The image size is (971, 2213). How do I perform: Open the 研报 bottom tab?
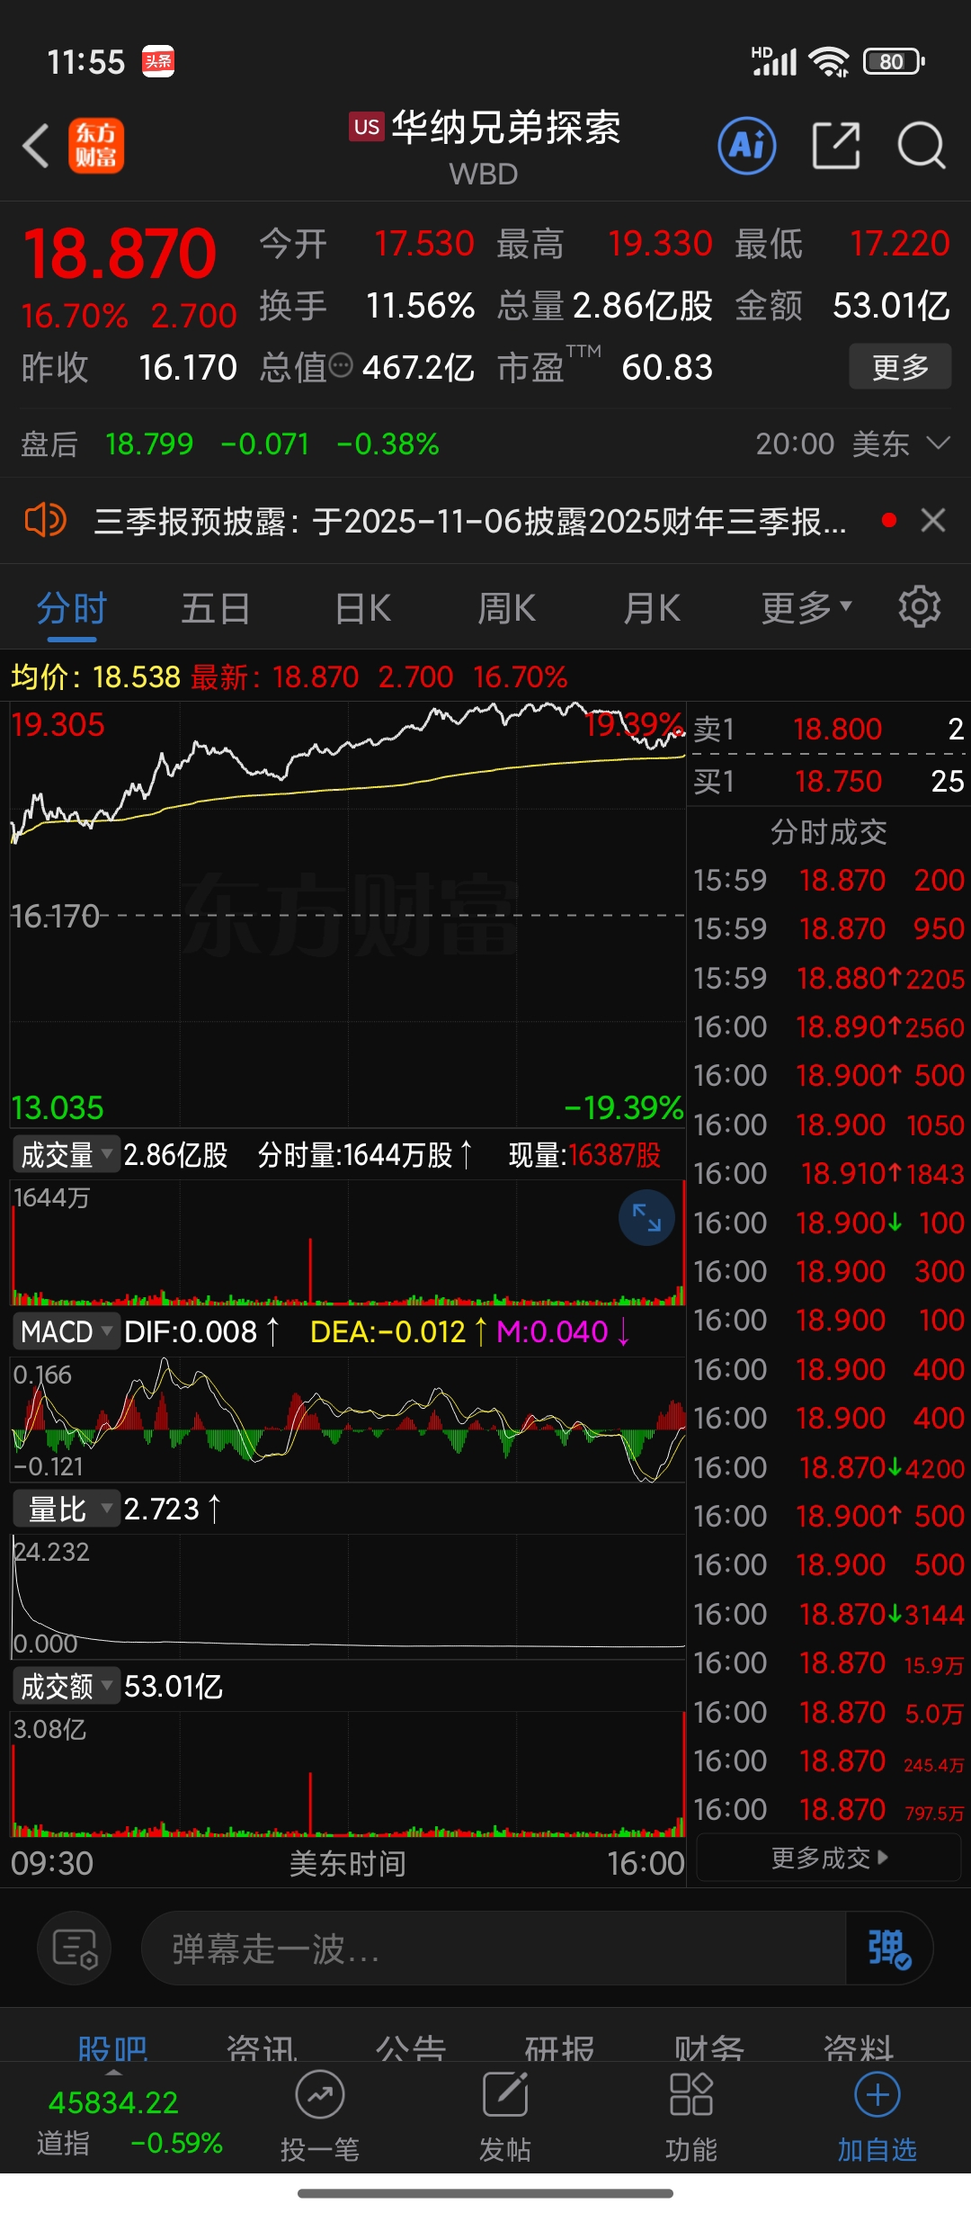point(560,2047)
